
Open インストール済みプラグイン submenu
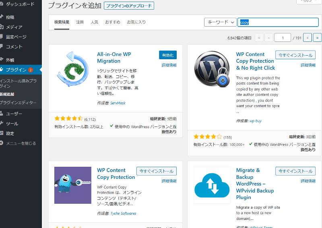point(18,83)
